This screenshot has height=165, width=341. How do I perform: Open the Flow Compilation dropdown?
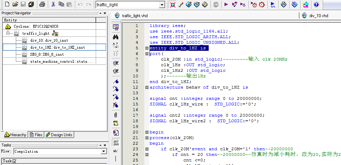pos(103,151)
